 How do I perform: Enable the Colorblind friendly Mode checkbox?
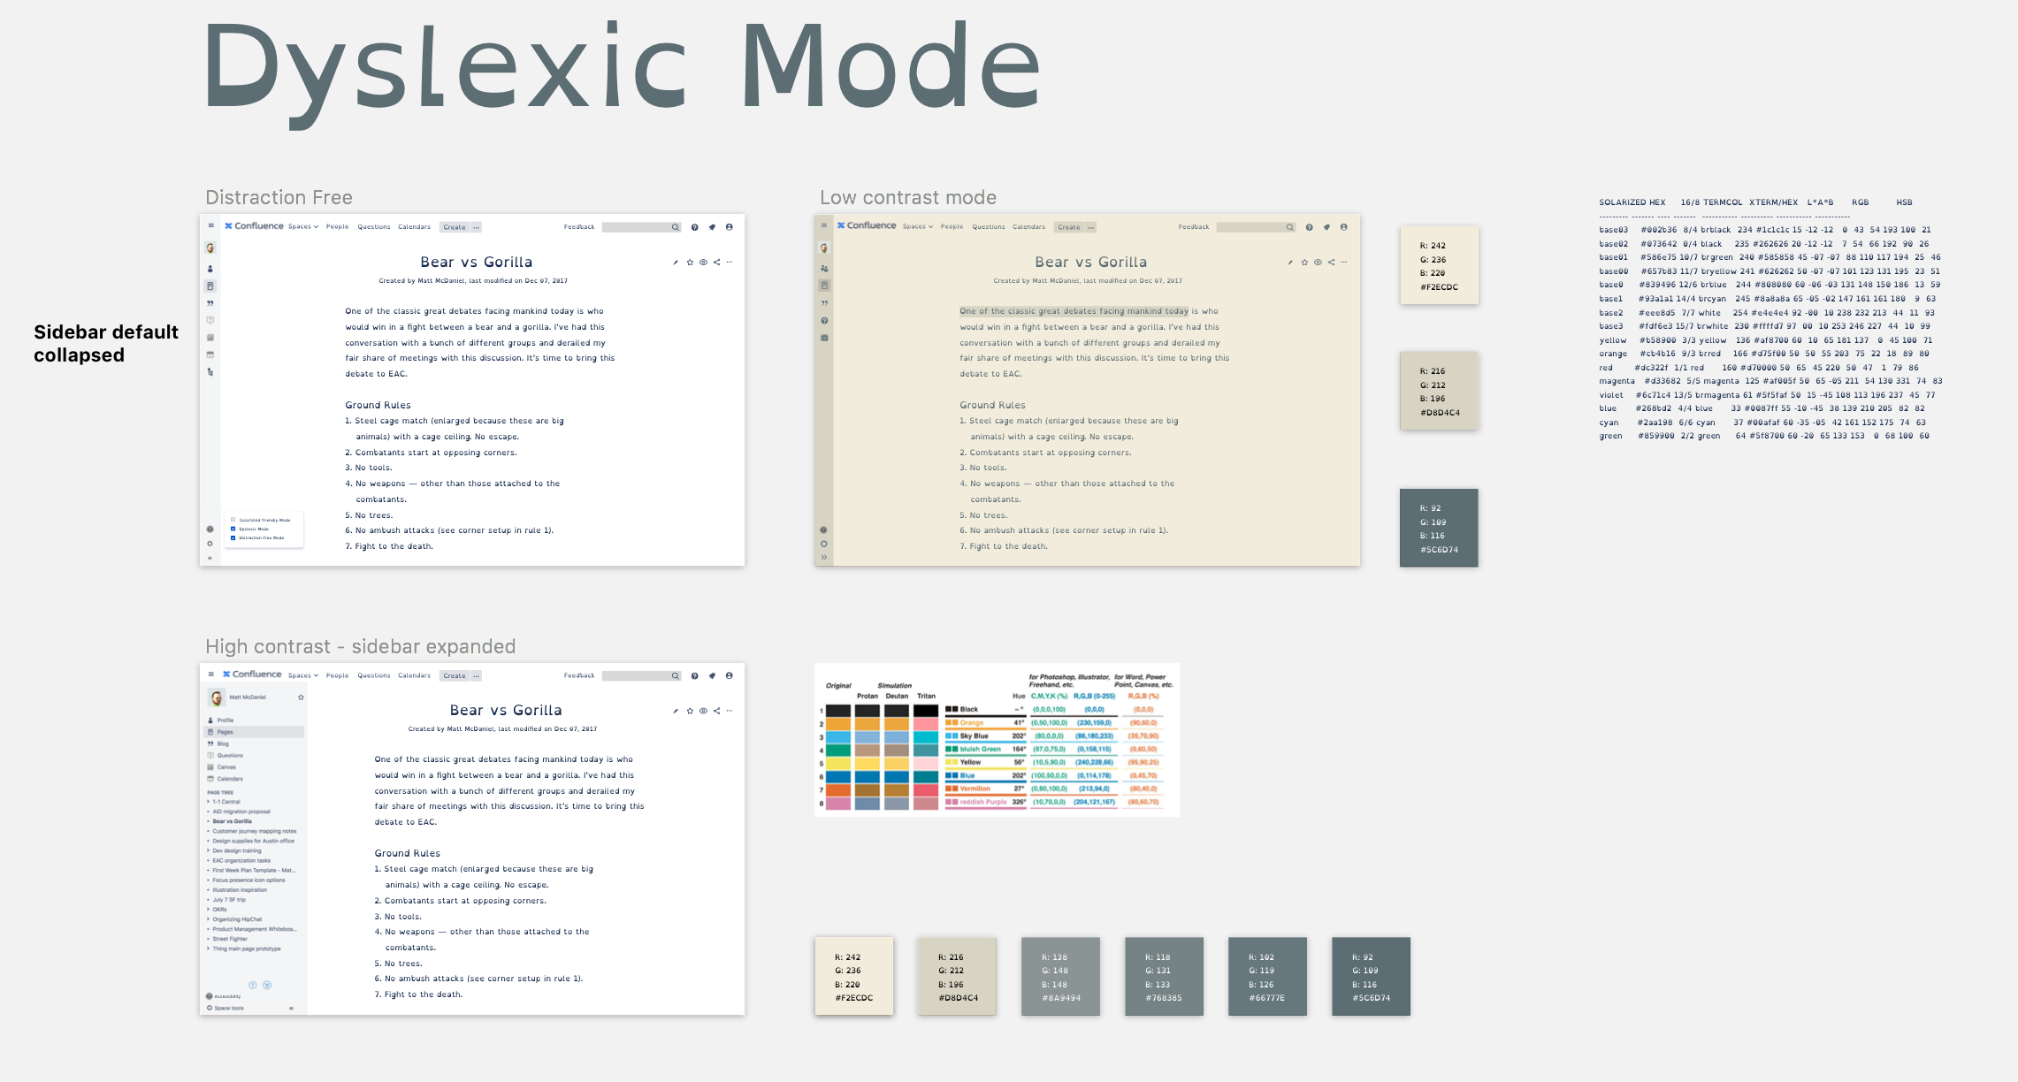[x=233, y=520]
